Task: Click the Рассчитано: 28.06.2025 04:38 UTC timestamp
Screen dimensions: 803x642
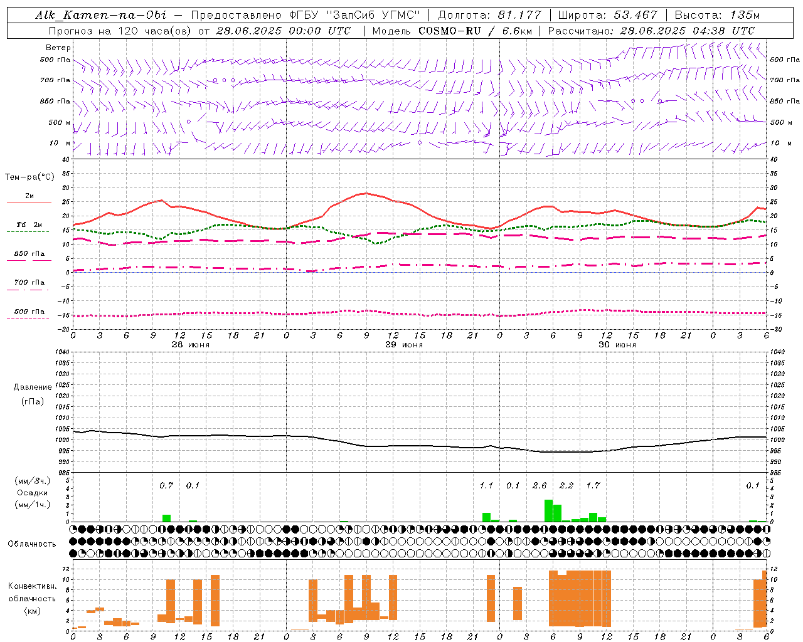Action: [651, 31]
